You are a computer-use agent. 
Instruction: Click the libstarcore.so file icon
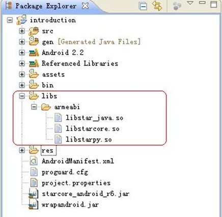tap(58, 129)
